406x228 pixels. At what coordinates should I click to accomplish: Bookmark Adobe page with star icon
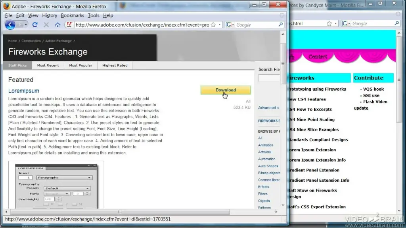(x=213, y=25)
